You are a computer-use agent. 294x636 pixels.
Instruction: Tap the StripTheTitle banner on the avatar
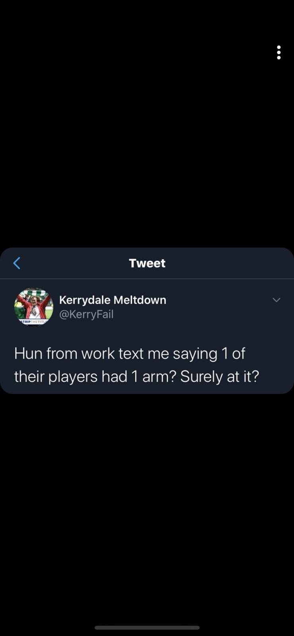click(x=33, y=321)
